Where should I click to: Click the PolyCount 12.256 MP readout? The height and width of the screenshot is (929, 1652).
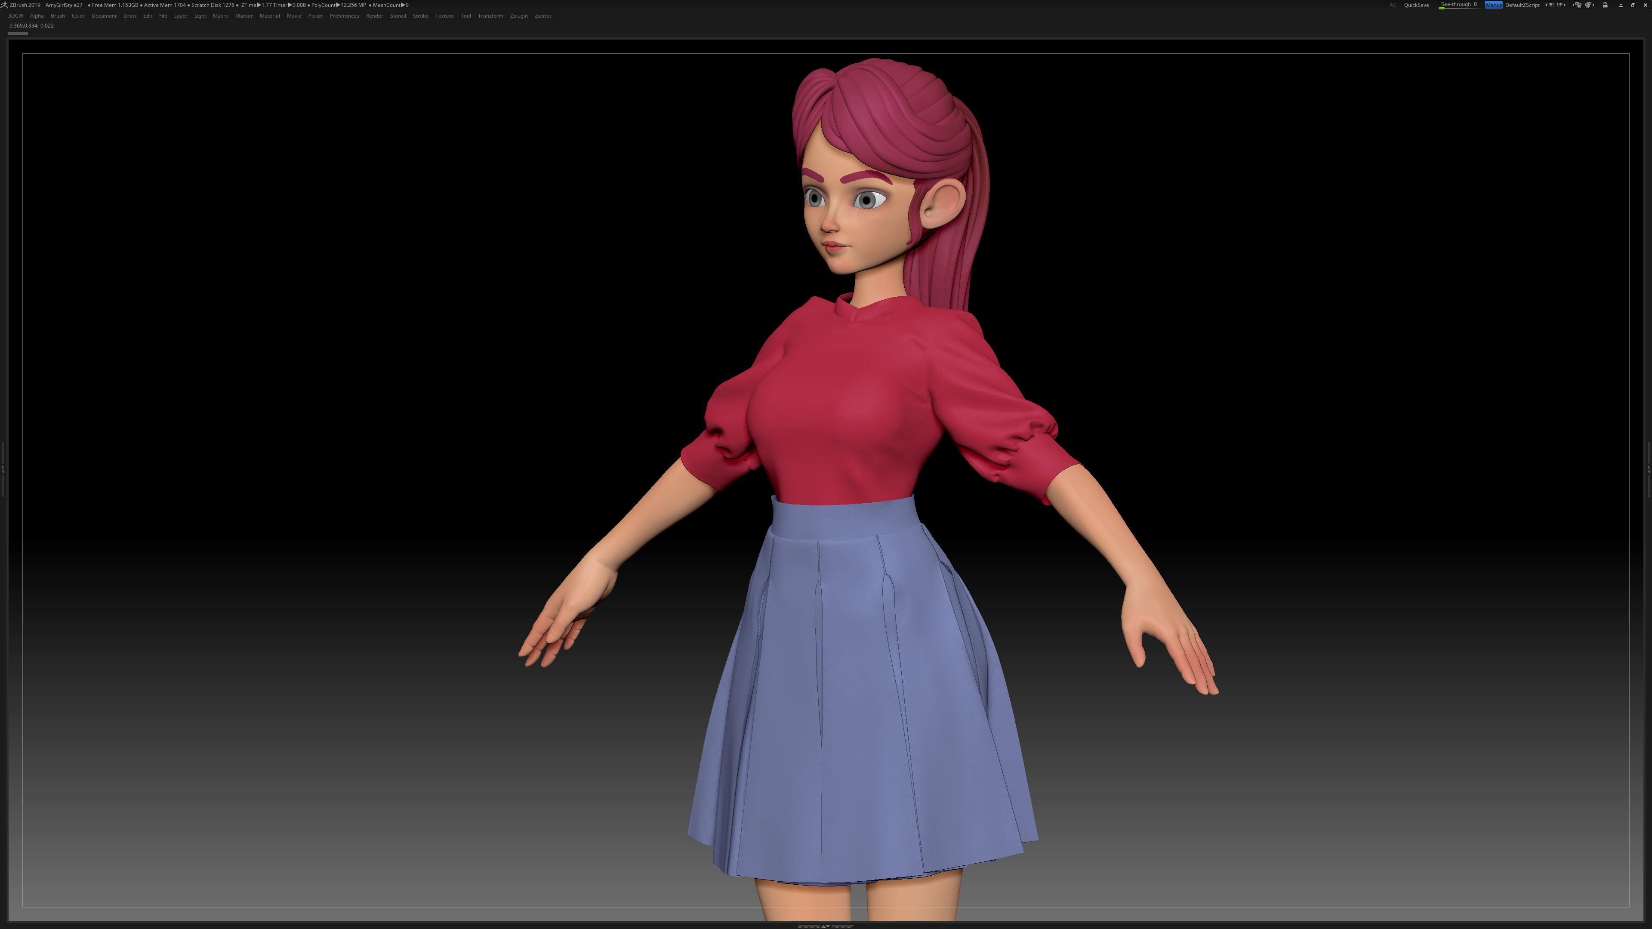click(x=339, y=5)
